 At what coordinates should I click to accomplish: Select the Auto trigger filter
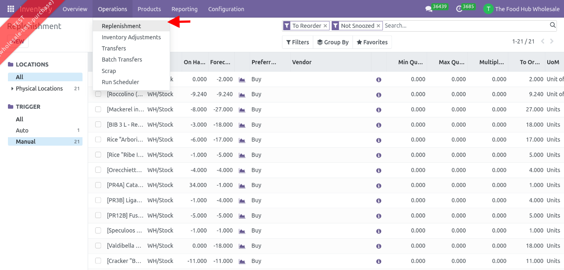click(45, 131)
